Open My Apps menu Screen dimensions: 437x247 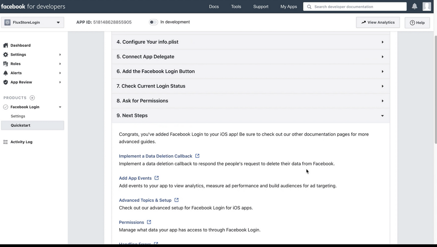pyautogui.click(x=289, y=7)
